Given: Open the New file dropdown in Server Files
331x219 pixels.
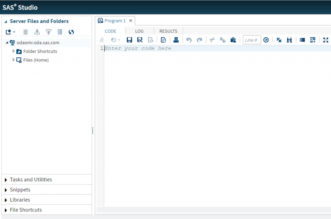Looking at the screenshot, I should point(10,32).
